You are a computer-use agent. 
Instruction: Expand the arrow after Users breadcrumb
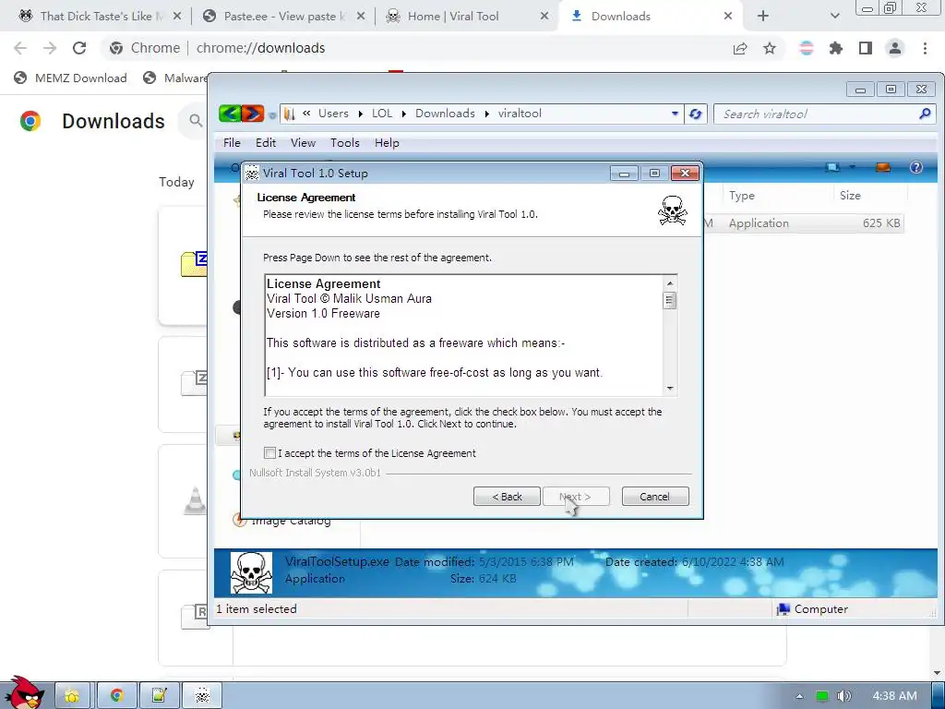click(361, 114)
